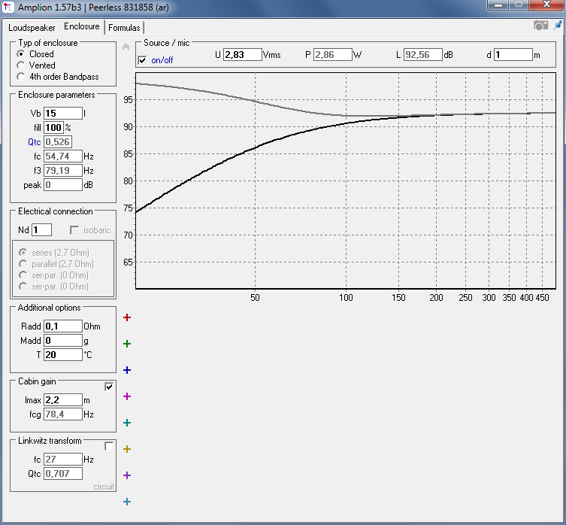Click the light blue plus curve icon

click(127, 502)
